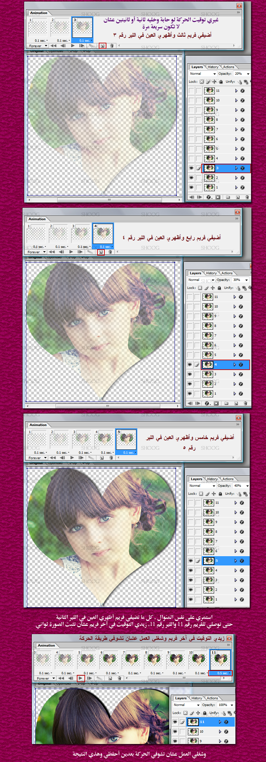Click new layer set folder icon in Opacity 30% panel

(x=226, y=403)
